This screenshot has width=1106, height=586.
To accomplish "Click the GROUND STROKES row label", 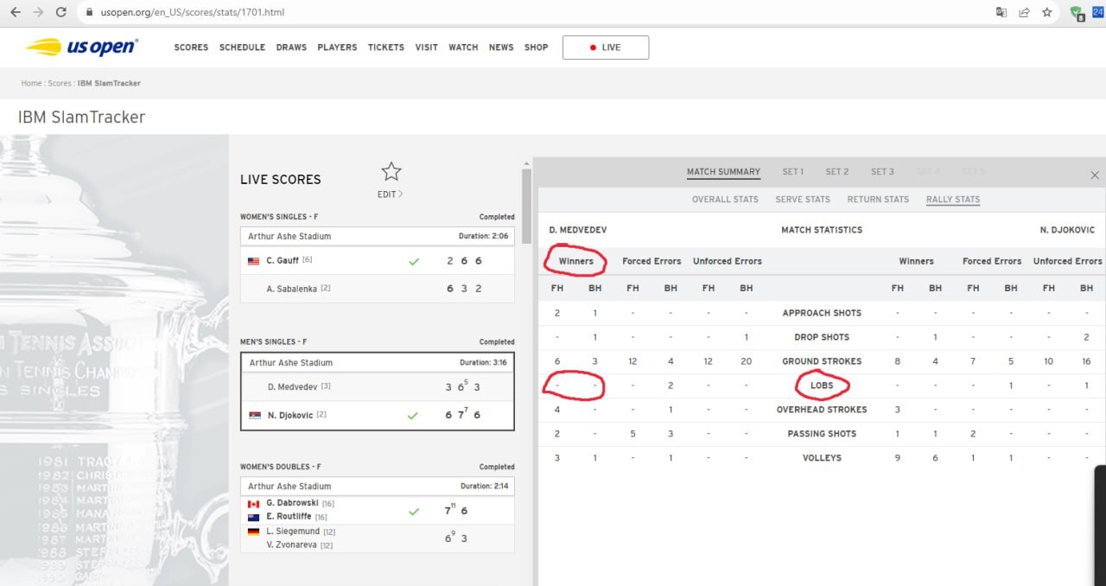I will pos(822,361).
